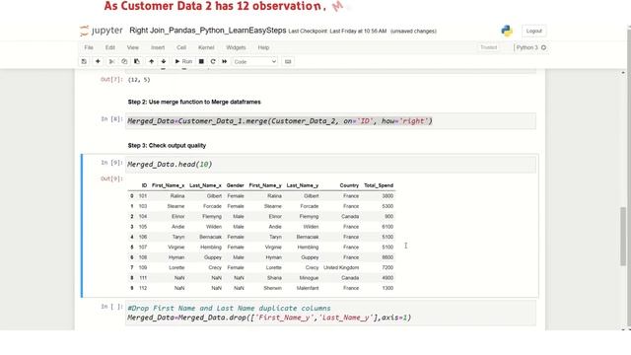
Task: Click Total_Spend value 7200
Action: coord(387,267)
